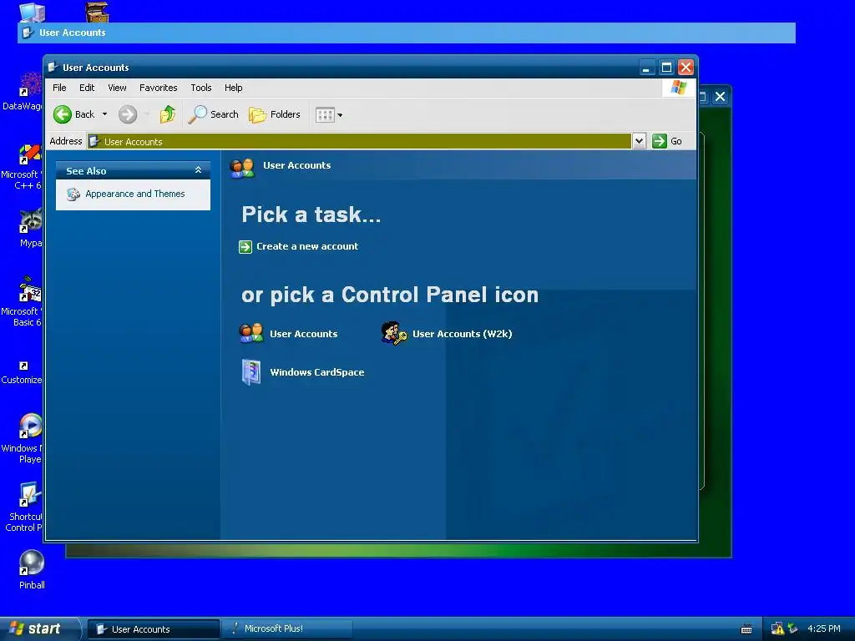Collapse the See Also panel
This screenshot has width=855, height=641.
198,170
